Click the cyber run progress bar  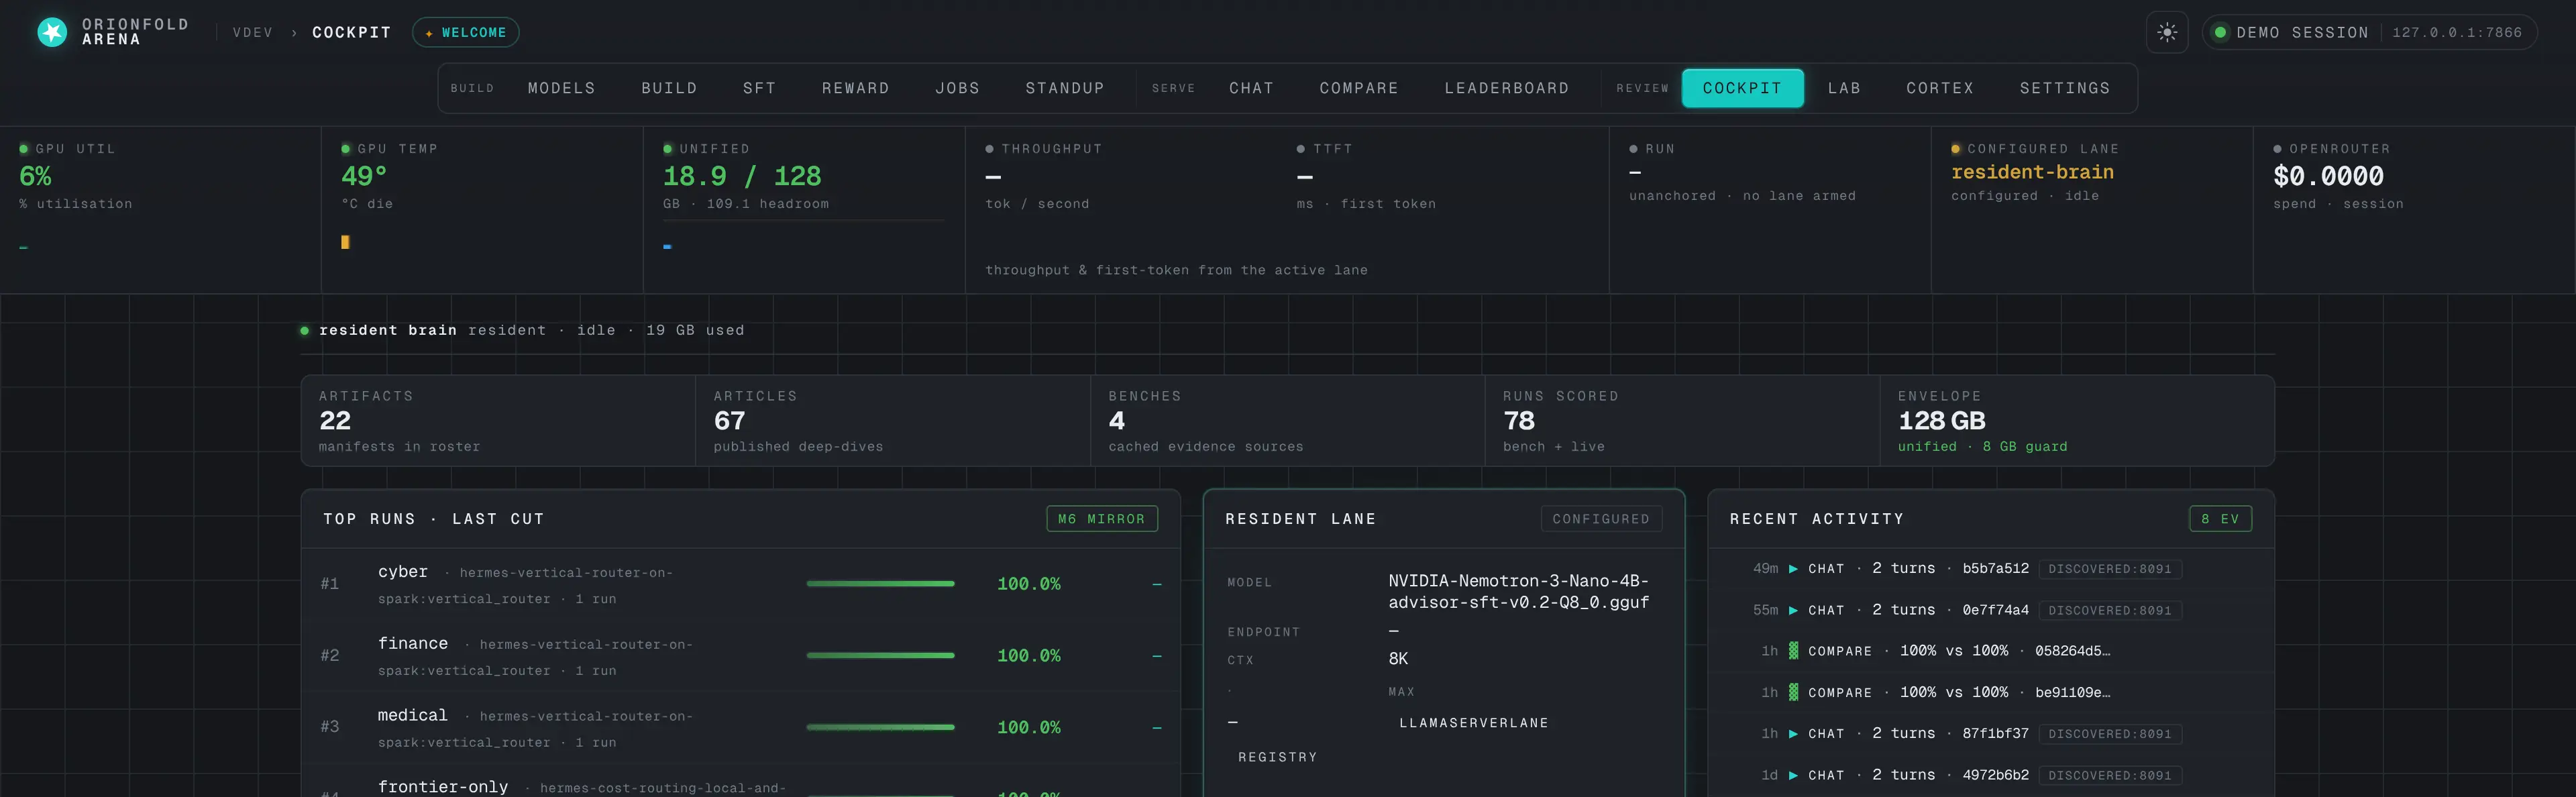[880, 583]
